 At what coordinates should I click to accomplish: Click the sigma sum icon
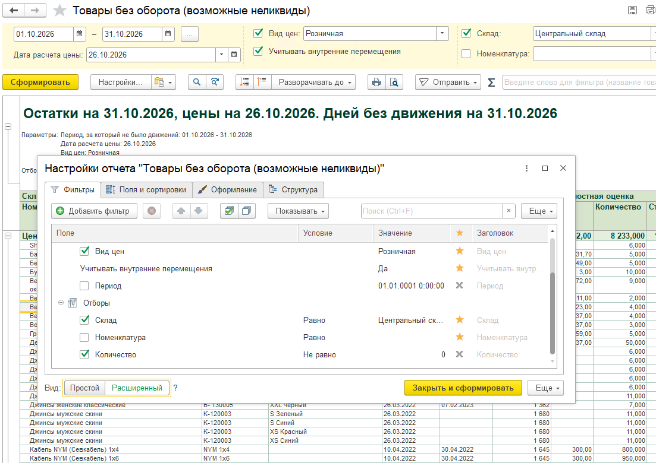tap(492, 83)
